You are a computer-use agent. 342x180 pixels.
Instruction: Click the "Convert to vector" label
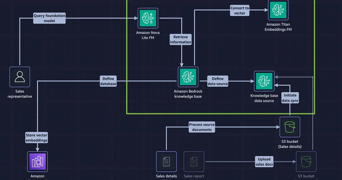[x=240, y=11]
